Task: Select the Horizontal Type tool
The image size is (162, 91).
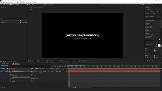Action: (x=20, y=5)
